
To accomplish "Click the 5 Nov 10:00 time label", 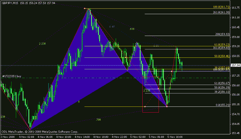I will [x=175, y=137].
